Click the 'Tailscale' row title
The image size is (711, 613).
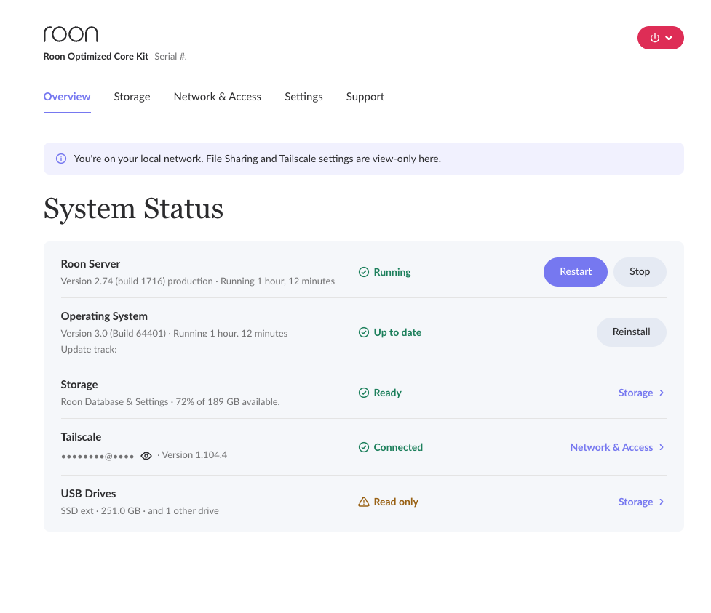81,437
